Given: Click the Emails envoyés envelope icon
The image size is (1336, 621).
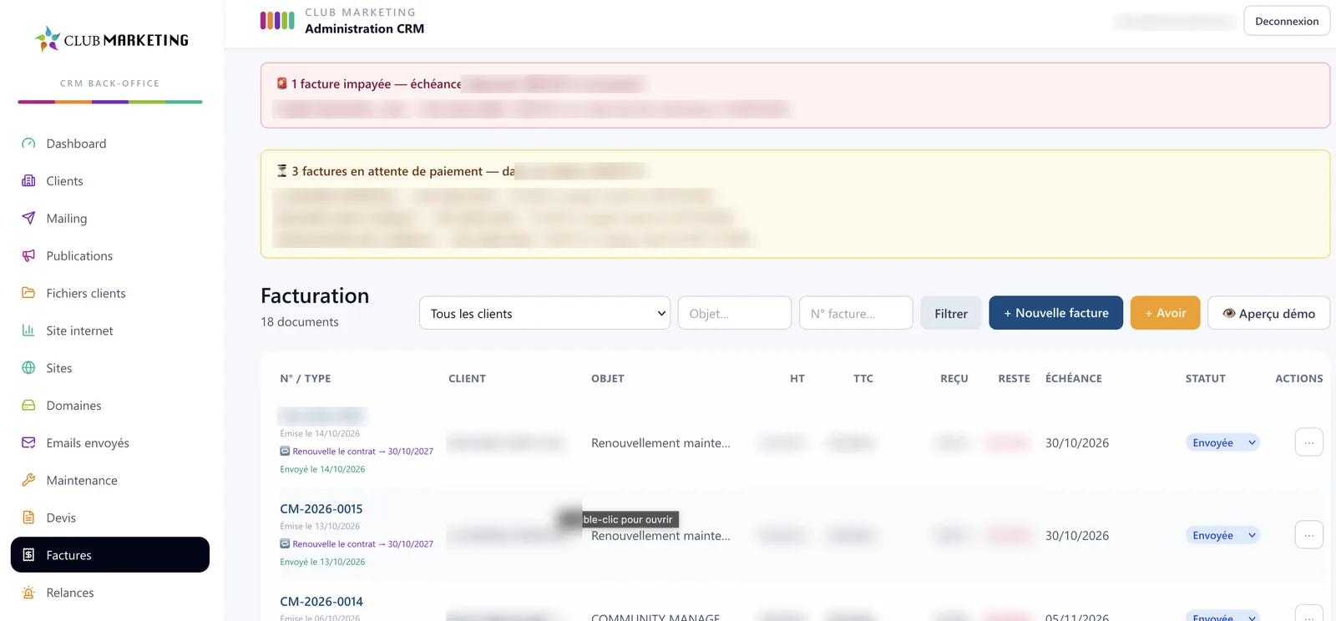Looking at the screenshot, I should pyautogui.click(x=28, y=443).
